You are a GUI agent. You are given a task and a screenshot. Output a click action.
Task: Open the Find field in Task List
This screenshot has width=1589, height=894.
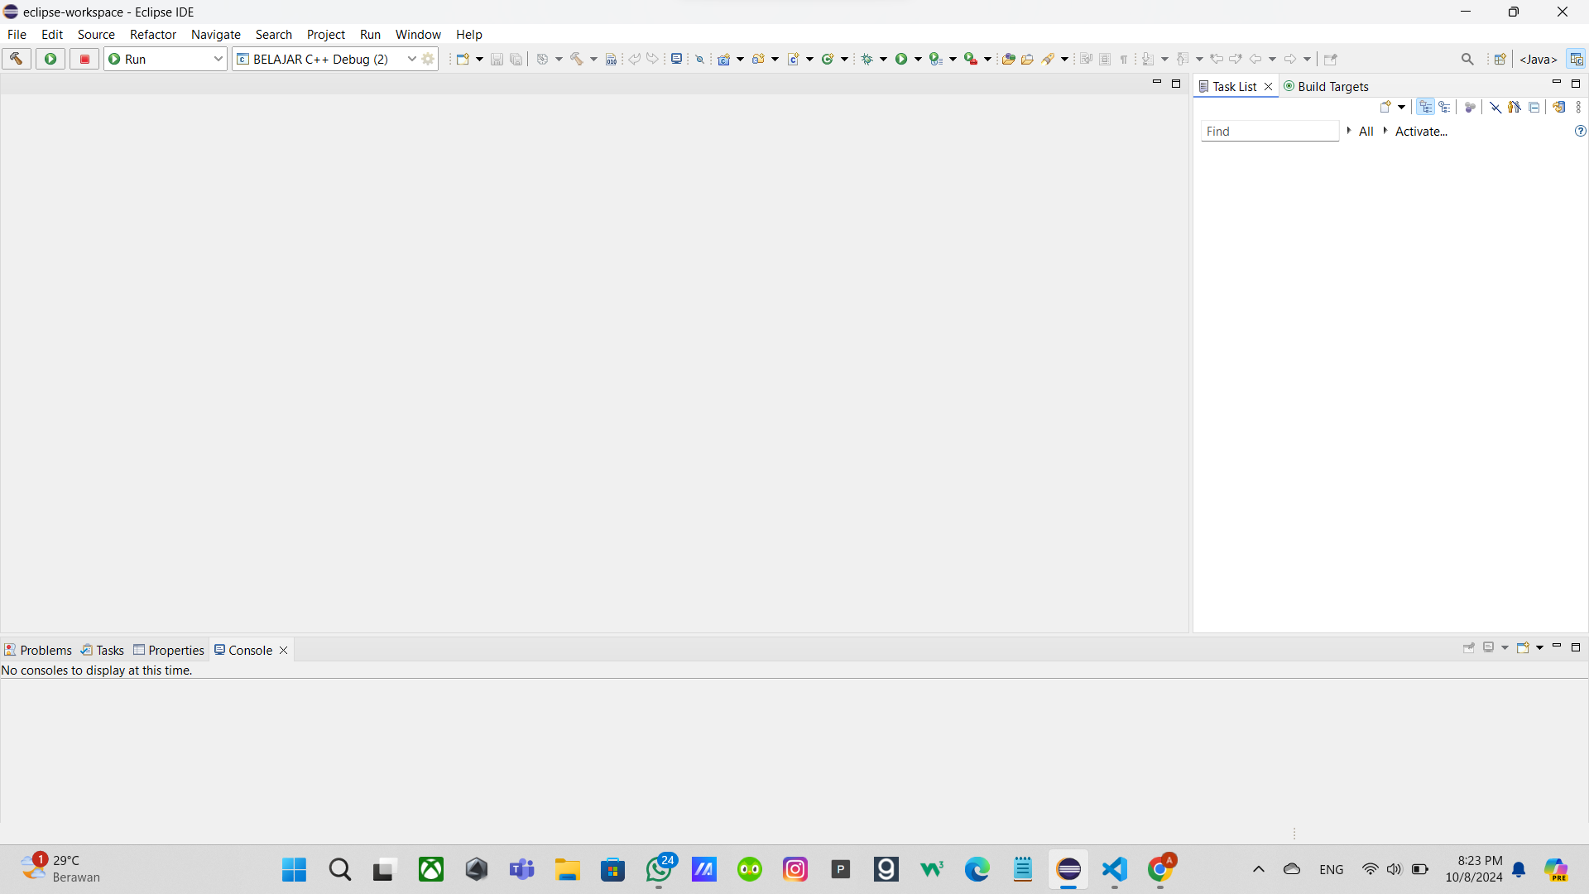tap(1270, 131)
